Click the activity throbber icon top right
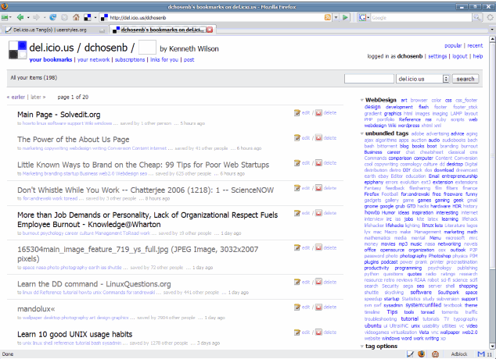Image resolution: width=496 pixels, height=359 pixels. pyautogui.click(x=491, y=18)
